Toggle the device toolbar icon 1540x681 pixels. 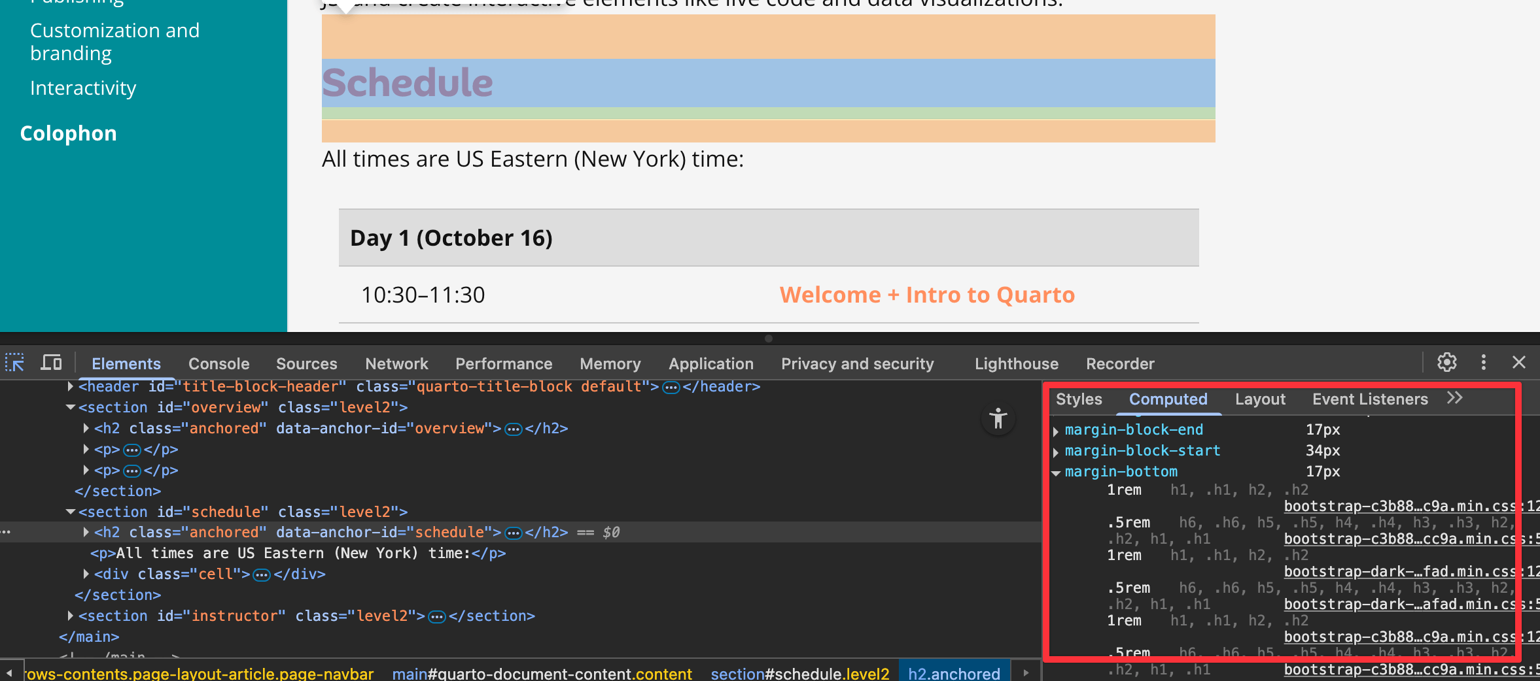tap(51, 363)
